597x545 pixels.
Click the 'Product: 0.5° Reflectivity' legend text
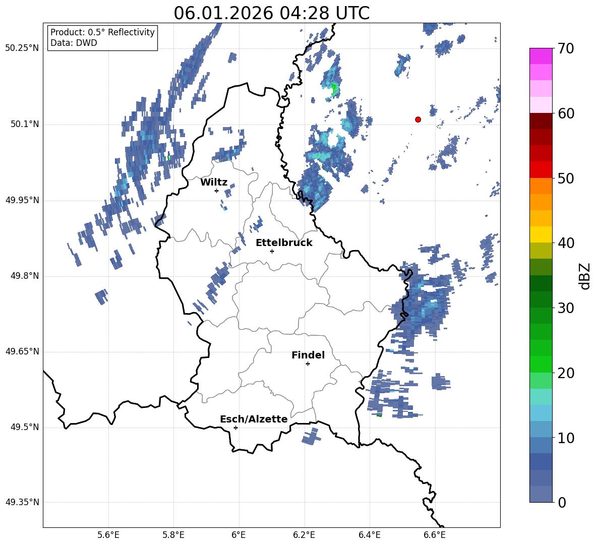(x=102, y=32)
